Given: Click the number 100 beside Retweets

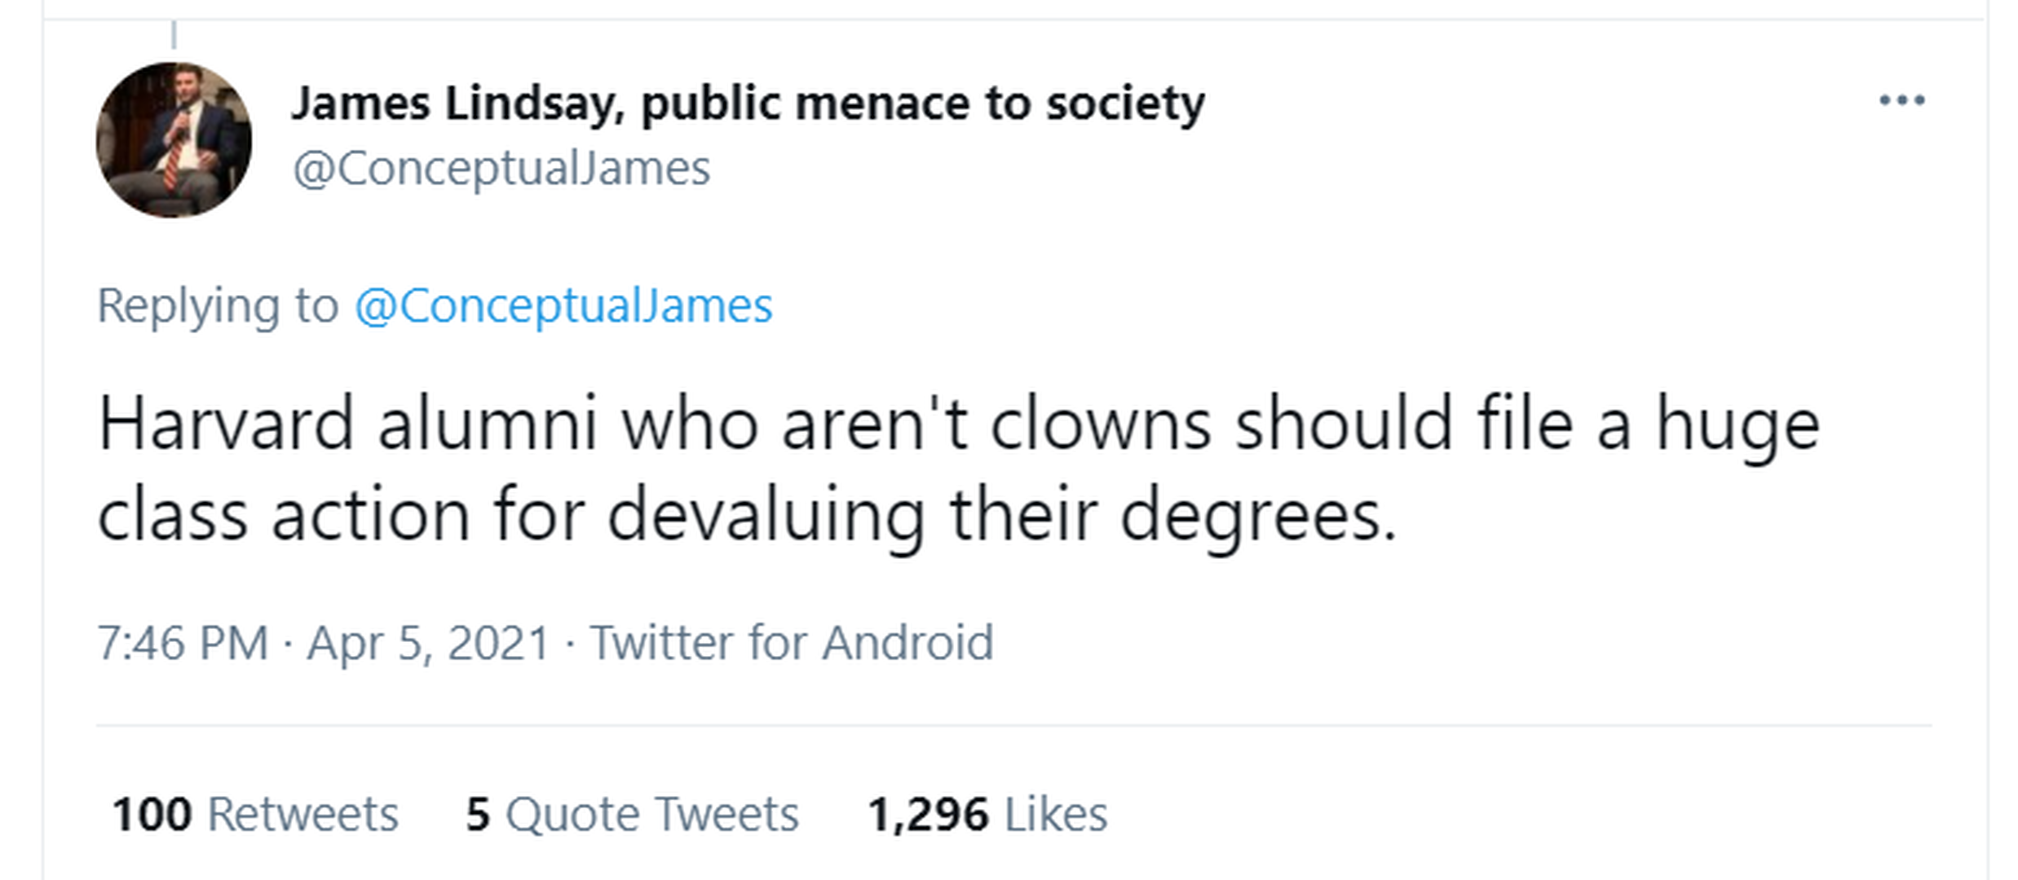Looking at the screenshot, I should [x=152, y=814].
